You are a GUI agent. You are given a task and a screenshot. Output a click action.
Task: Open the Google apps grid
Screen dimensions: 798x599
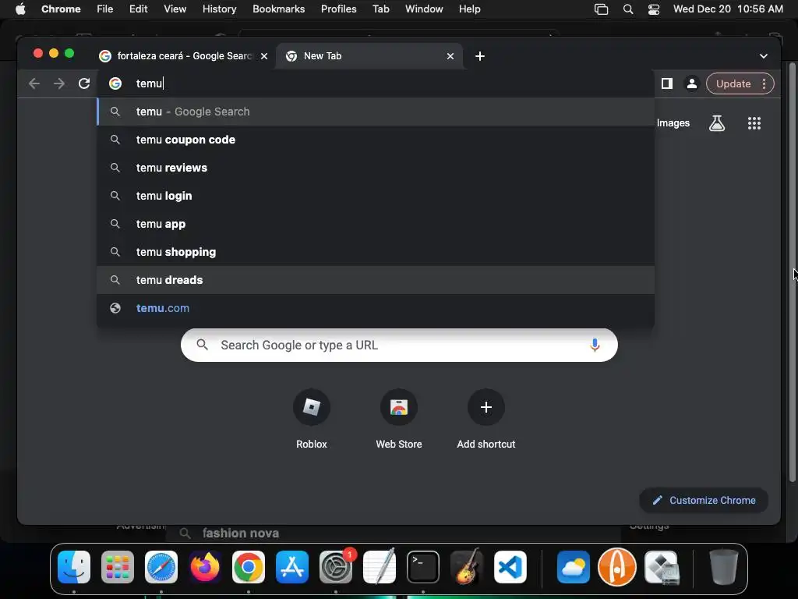pyautogui.click(x=754, y=122)
